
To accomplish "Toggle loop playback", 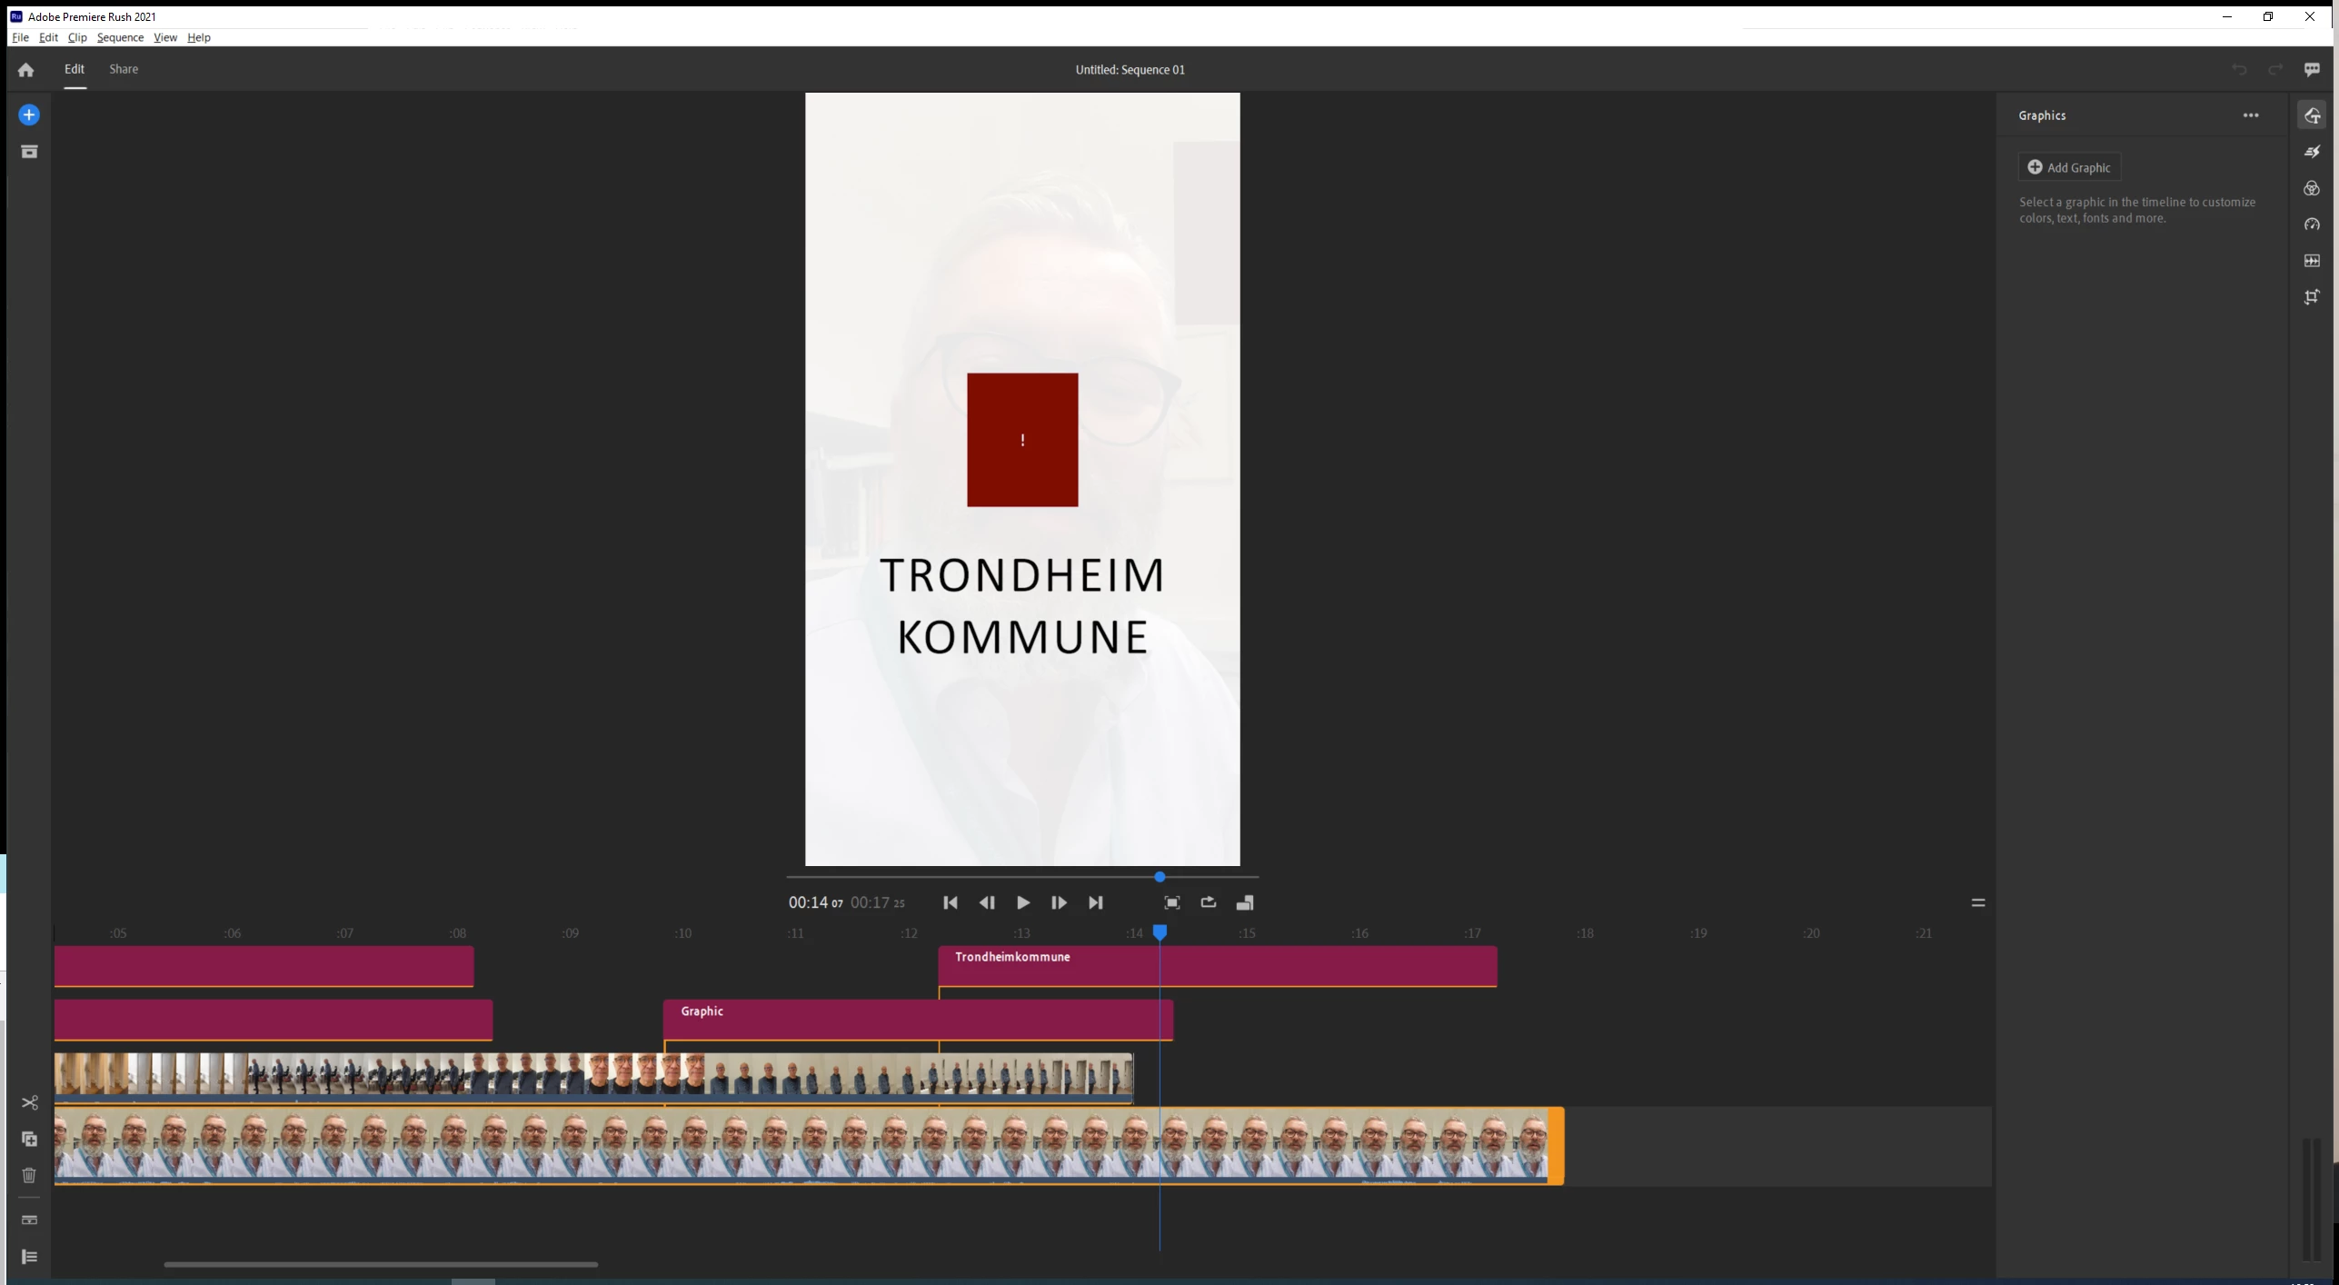I will (1208, 902).
